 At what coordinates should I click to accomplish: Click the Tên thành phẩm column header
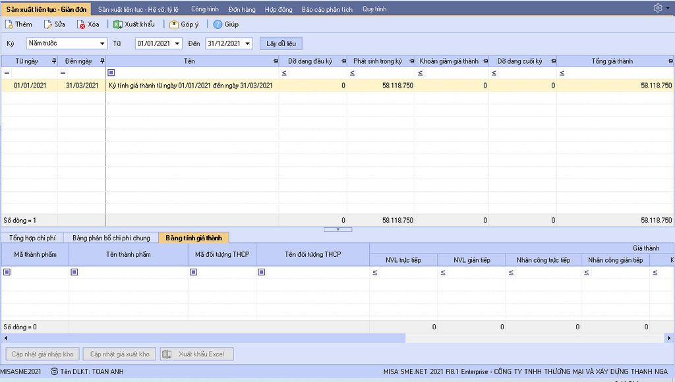[129, 254]
